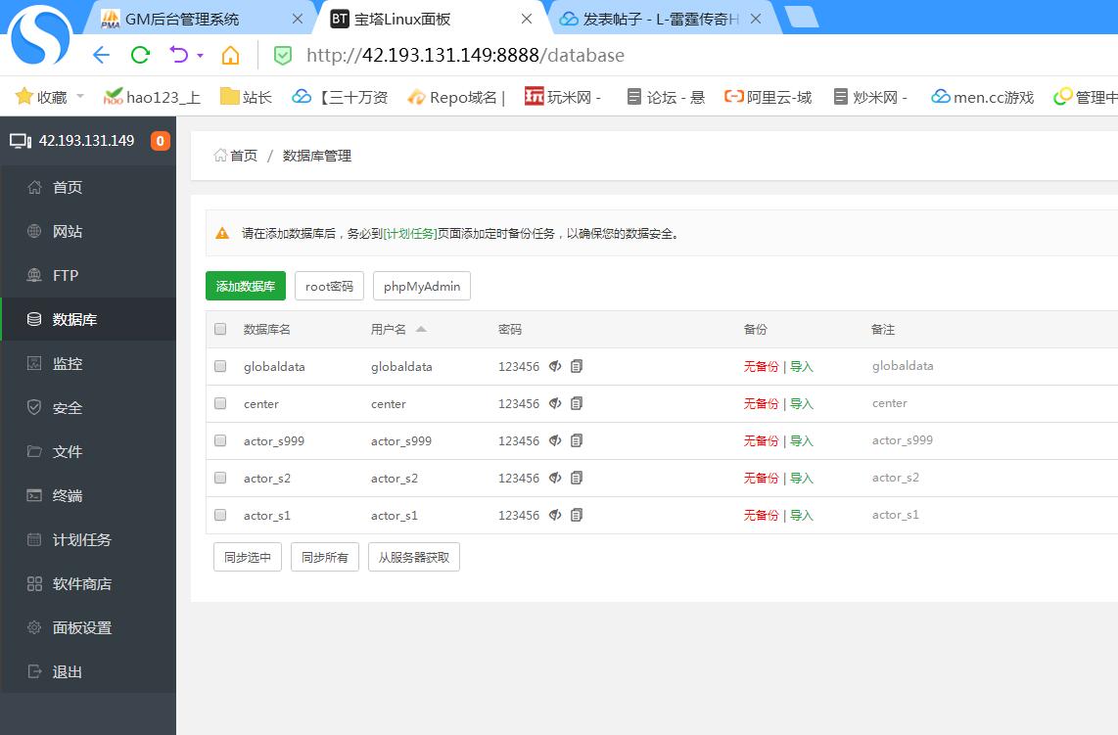The width and height of the screenshot is (1118, 735).
Task: Tick the actor_s999 database checkbox
Action: point(220,440)
